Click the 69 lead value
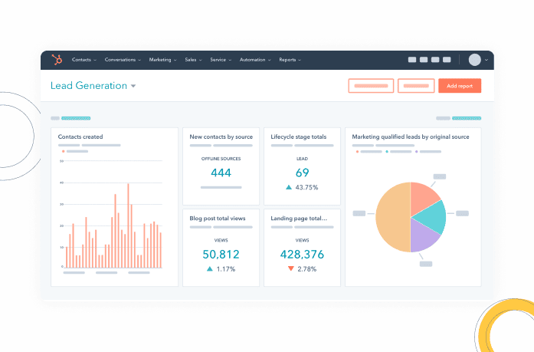The height and width of the screenshot is (352, 534). [x=302, y=173]
